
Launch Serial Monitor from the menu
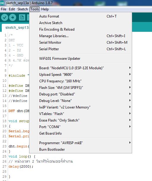[85, 43]
